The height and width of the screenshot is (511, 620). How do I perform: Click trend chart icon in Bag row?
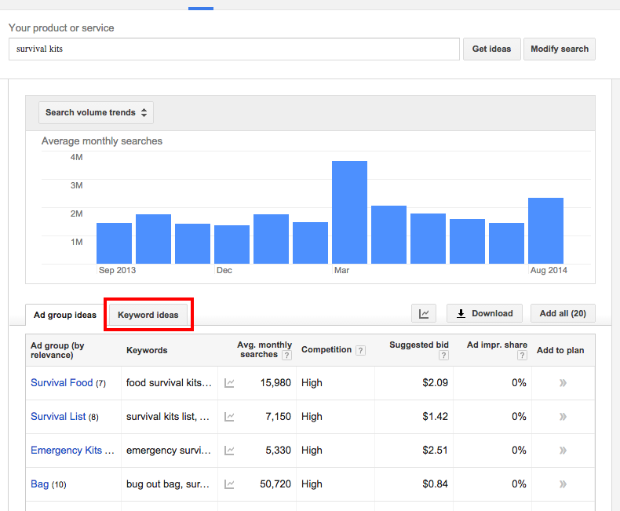[229, 484]
